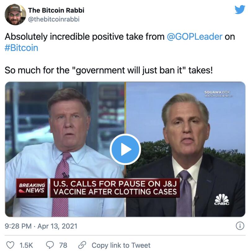Click the Twitter bird logo

240,10
